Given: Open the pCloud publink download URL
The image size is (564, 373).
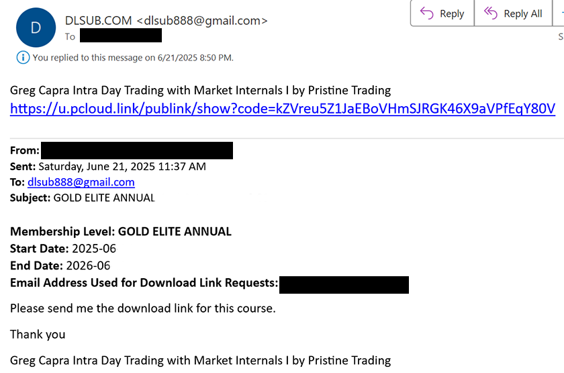Looking at the screenshot, I should click(x=283, y=109).
